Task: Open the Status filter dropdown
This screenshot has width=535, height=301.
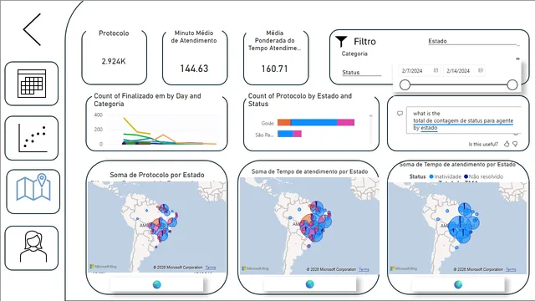Action: (x=362, y=73)
